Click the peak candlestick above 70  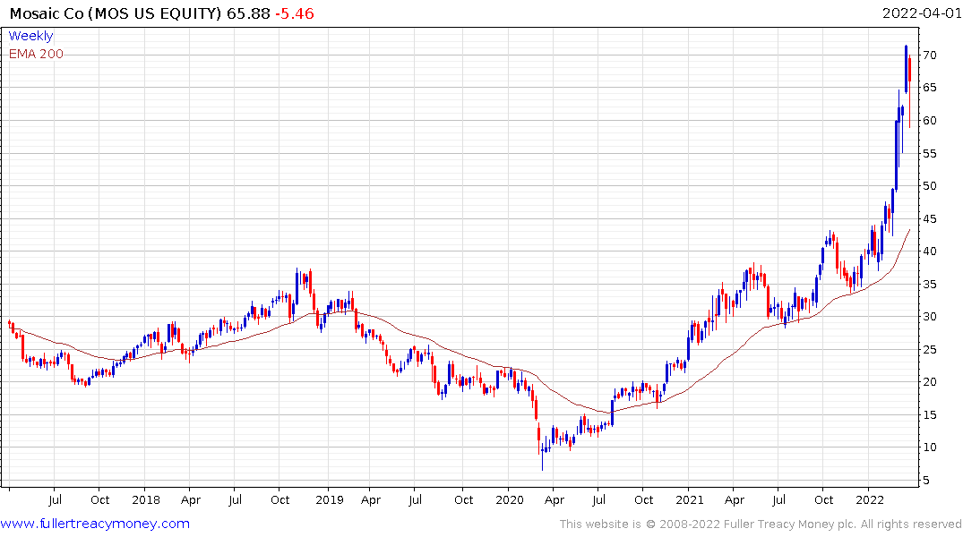[x=906, y=69]
